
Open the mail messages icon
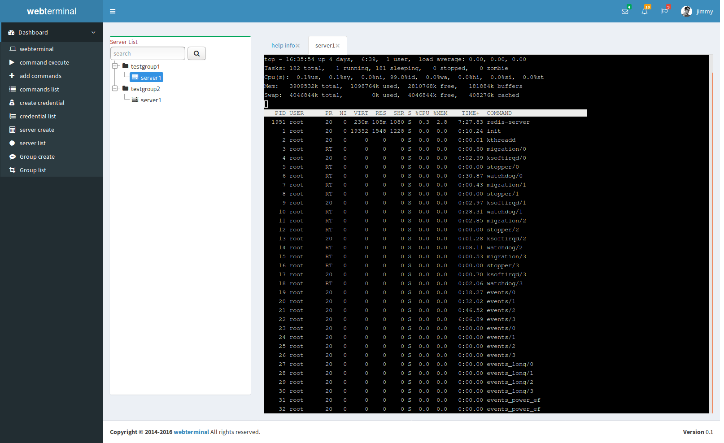(x=625, y=11)
